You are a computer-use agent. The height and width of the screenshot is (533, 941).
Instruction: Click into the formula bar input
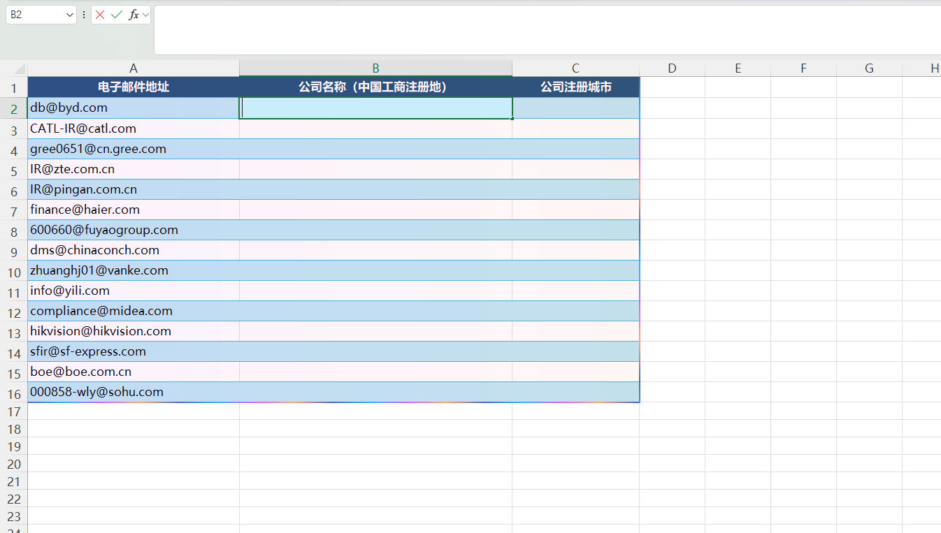coord(547,30)
